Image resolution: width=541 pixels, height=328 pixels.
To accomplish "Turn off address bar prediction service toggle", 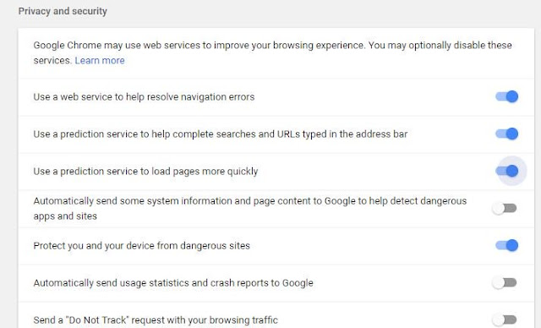I will click(506, 134).
